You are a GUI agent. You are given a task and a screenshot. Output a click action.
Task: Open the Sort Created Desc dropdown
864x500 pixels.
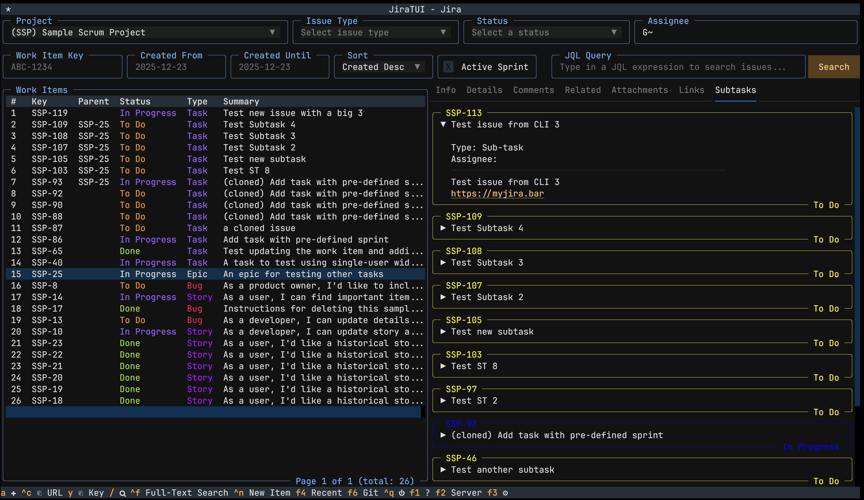click(383, 67)
